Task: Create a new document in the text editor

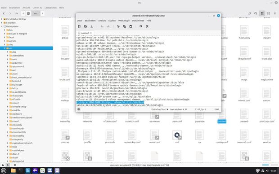Action: click(79, 26)
